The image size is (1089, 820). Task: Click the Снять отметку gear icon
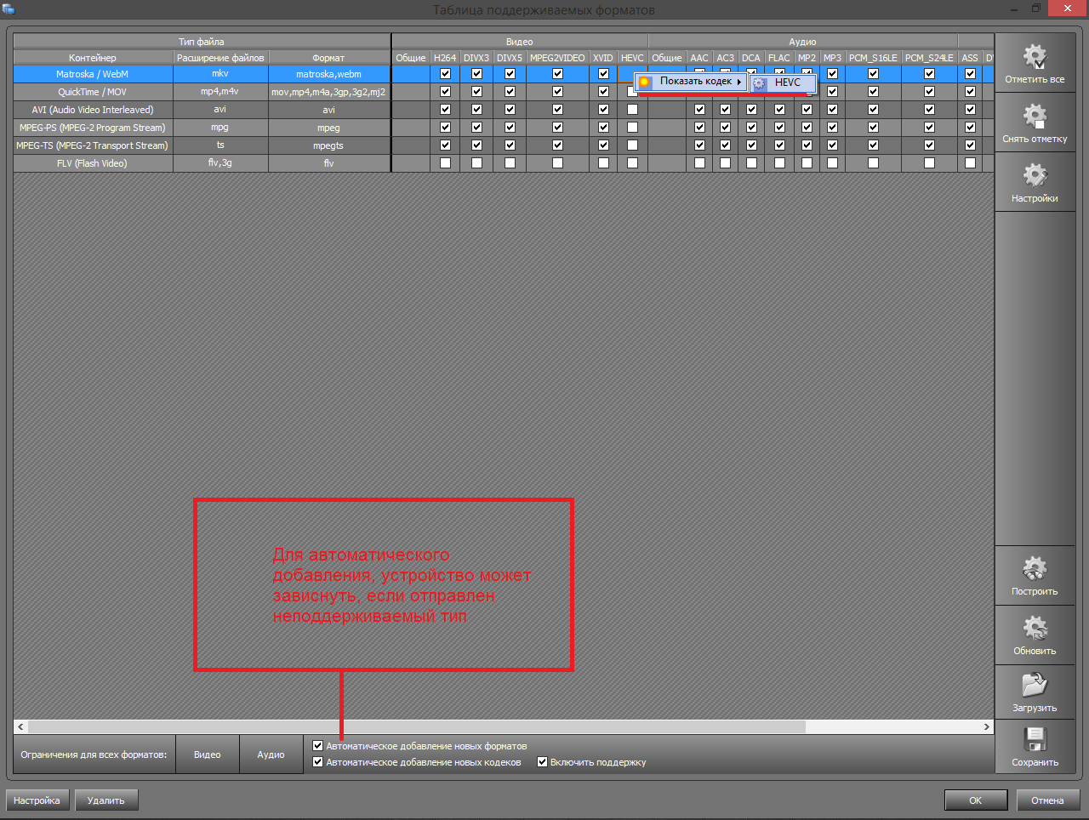[1035, 117]
